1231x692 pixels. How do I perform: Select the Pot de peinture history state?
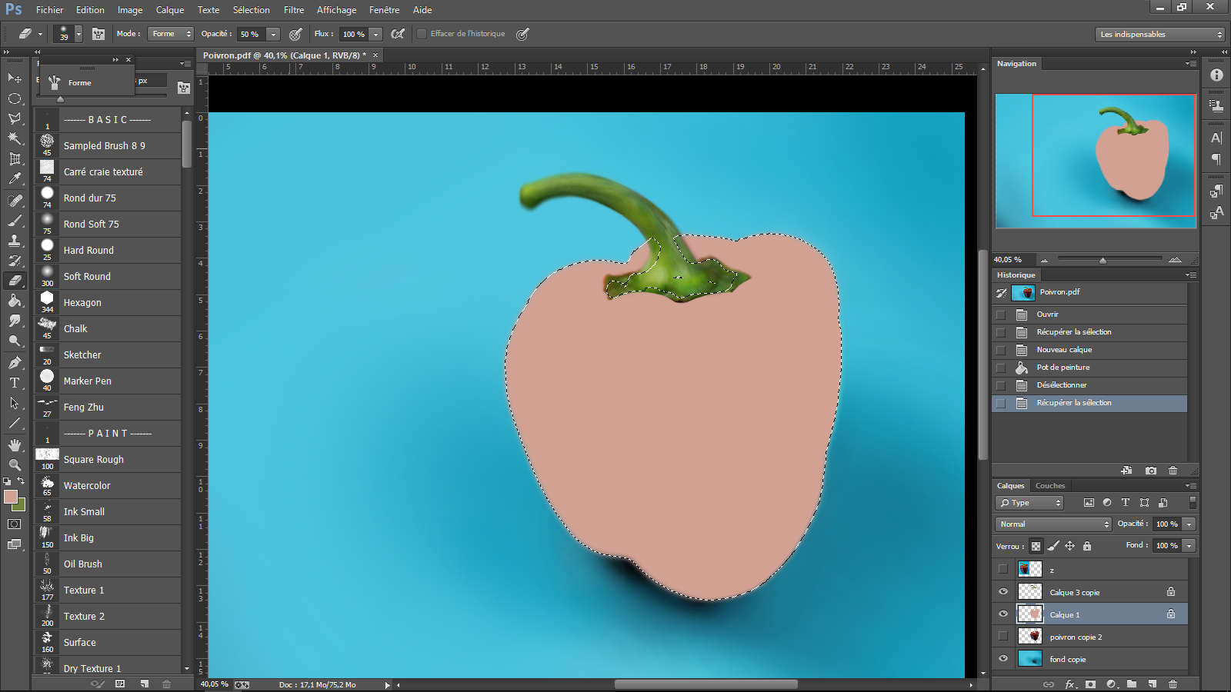click(1063, 368)
